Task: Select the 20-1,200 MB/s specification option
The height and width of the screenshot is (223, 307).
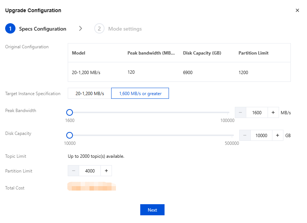Action: point(89,93)
